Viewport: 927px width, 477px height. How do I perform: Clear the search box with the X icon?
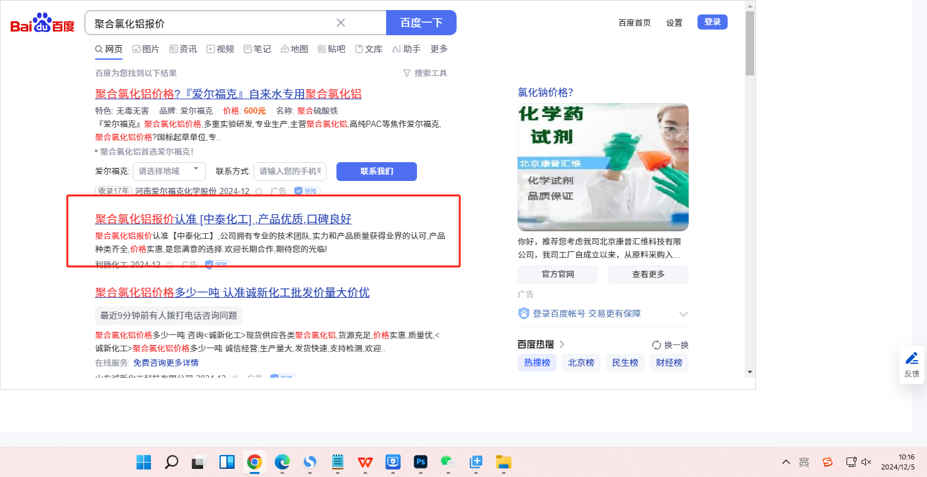[341, 23]
